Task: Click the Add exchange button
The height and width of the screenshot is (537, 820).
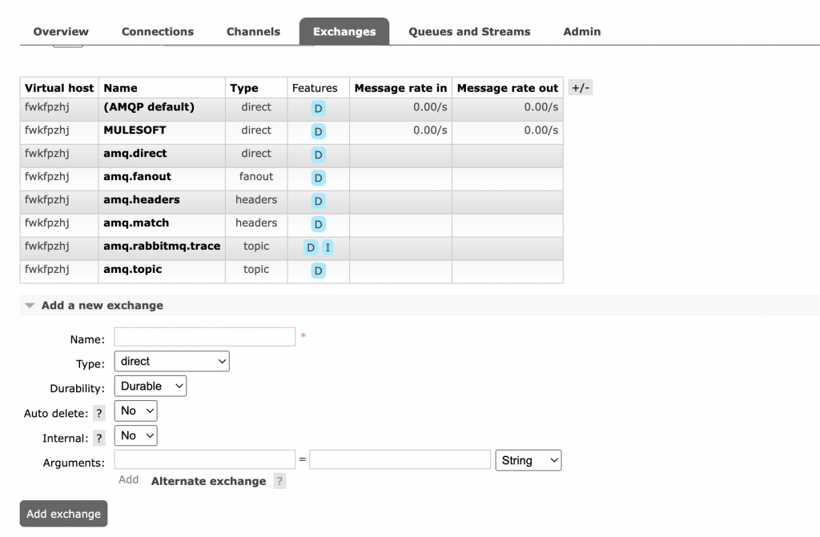Action: click(x=63, y=513)
